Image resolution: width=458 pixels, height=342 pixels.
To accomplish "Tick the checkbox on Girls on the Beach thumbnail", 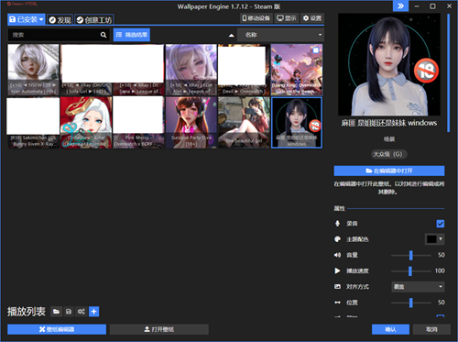I will point(316,50).
